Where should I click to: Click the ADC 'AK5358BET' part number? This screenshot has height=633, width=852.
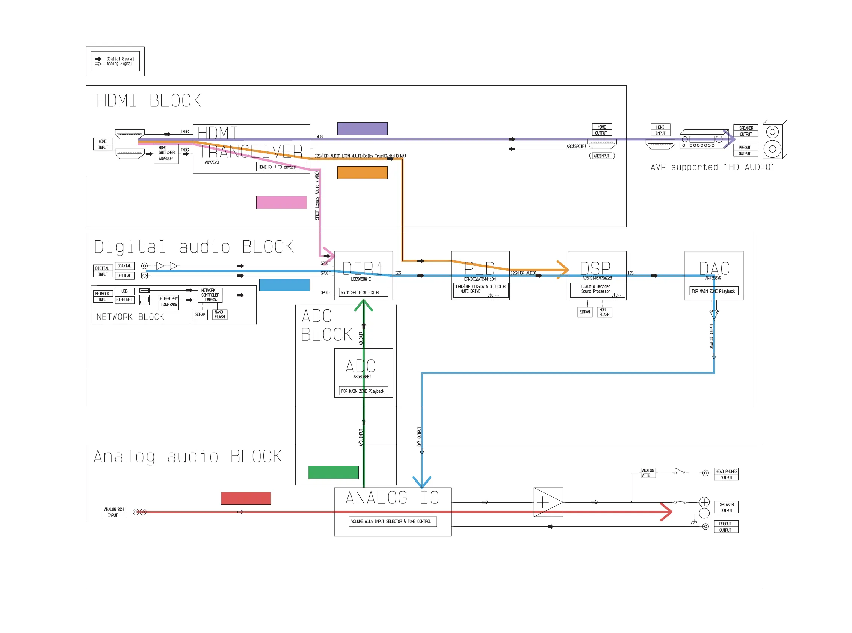tap(362, 377)
